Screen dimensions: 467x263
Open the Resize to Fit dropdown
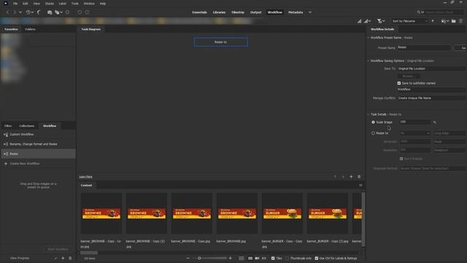[x=415, y=133]
